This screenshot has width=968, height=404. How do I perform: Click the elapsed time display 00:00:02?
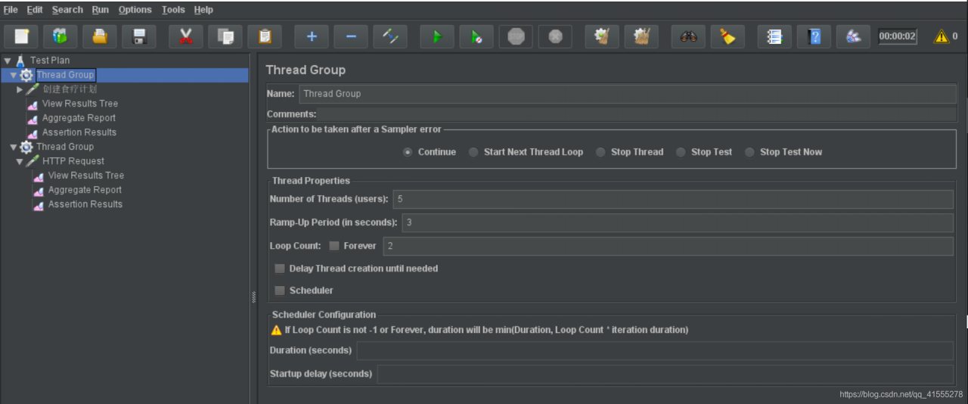click(x=898, y=36)
